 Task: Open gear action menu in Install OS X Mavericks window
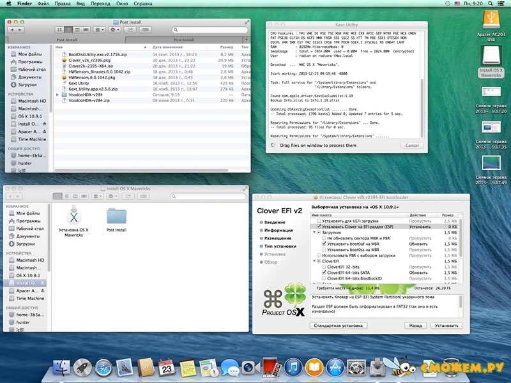(113, 196)
